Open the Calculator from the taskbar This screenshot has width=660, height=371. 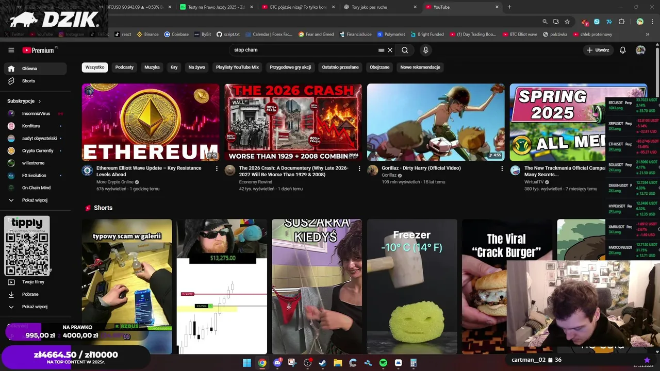[x=414, y=363]
